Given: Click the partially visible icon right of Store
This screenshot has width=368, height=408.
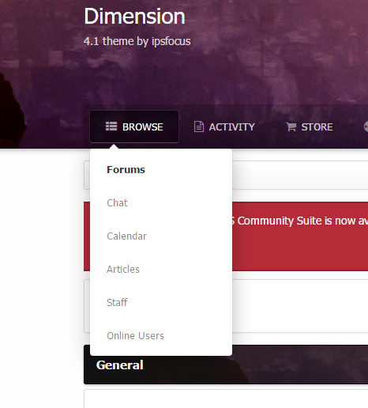Looking at the screenshot, I should pyautogui.click(x=366, y=127).
